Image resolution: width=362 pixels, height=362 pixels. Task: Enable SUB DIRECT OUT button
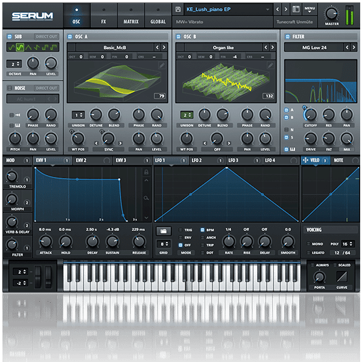pyautogui.click(x=46, y=36)
